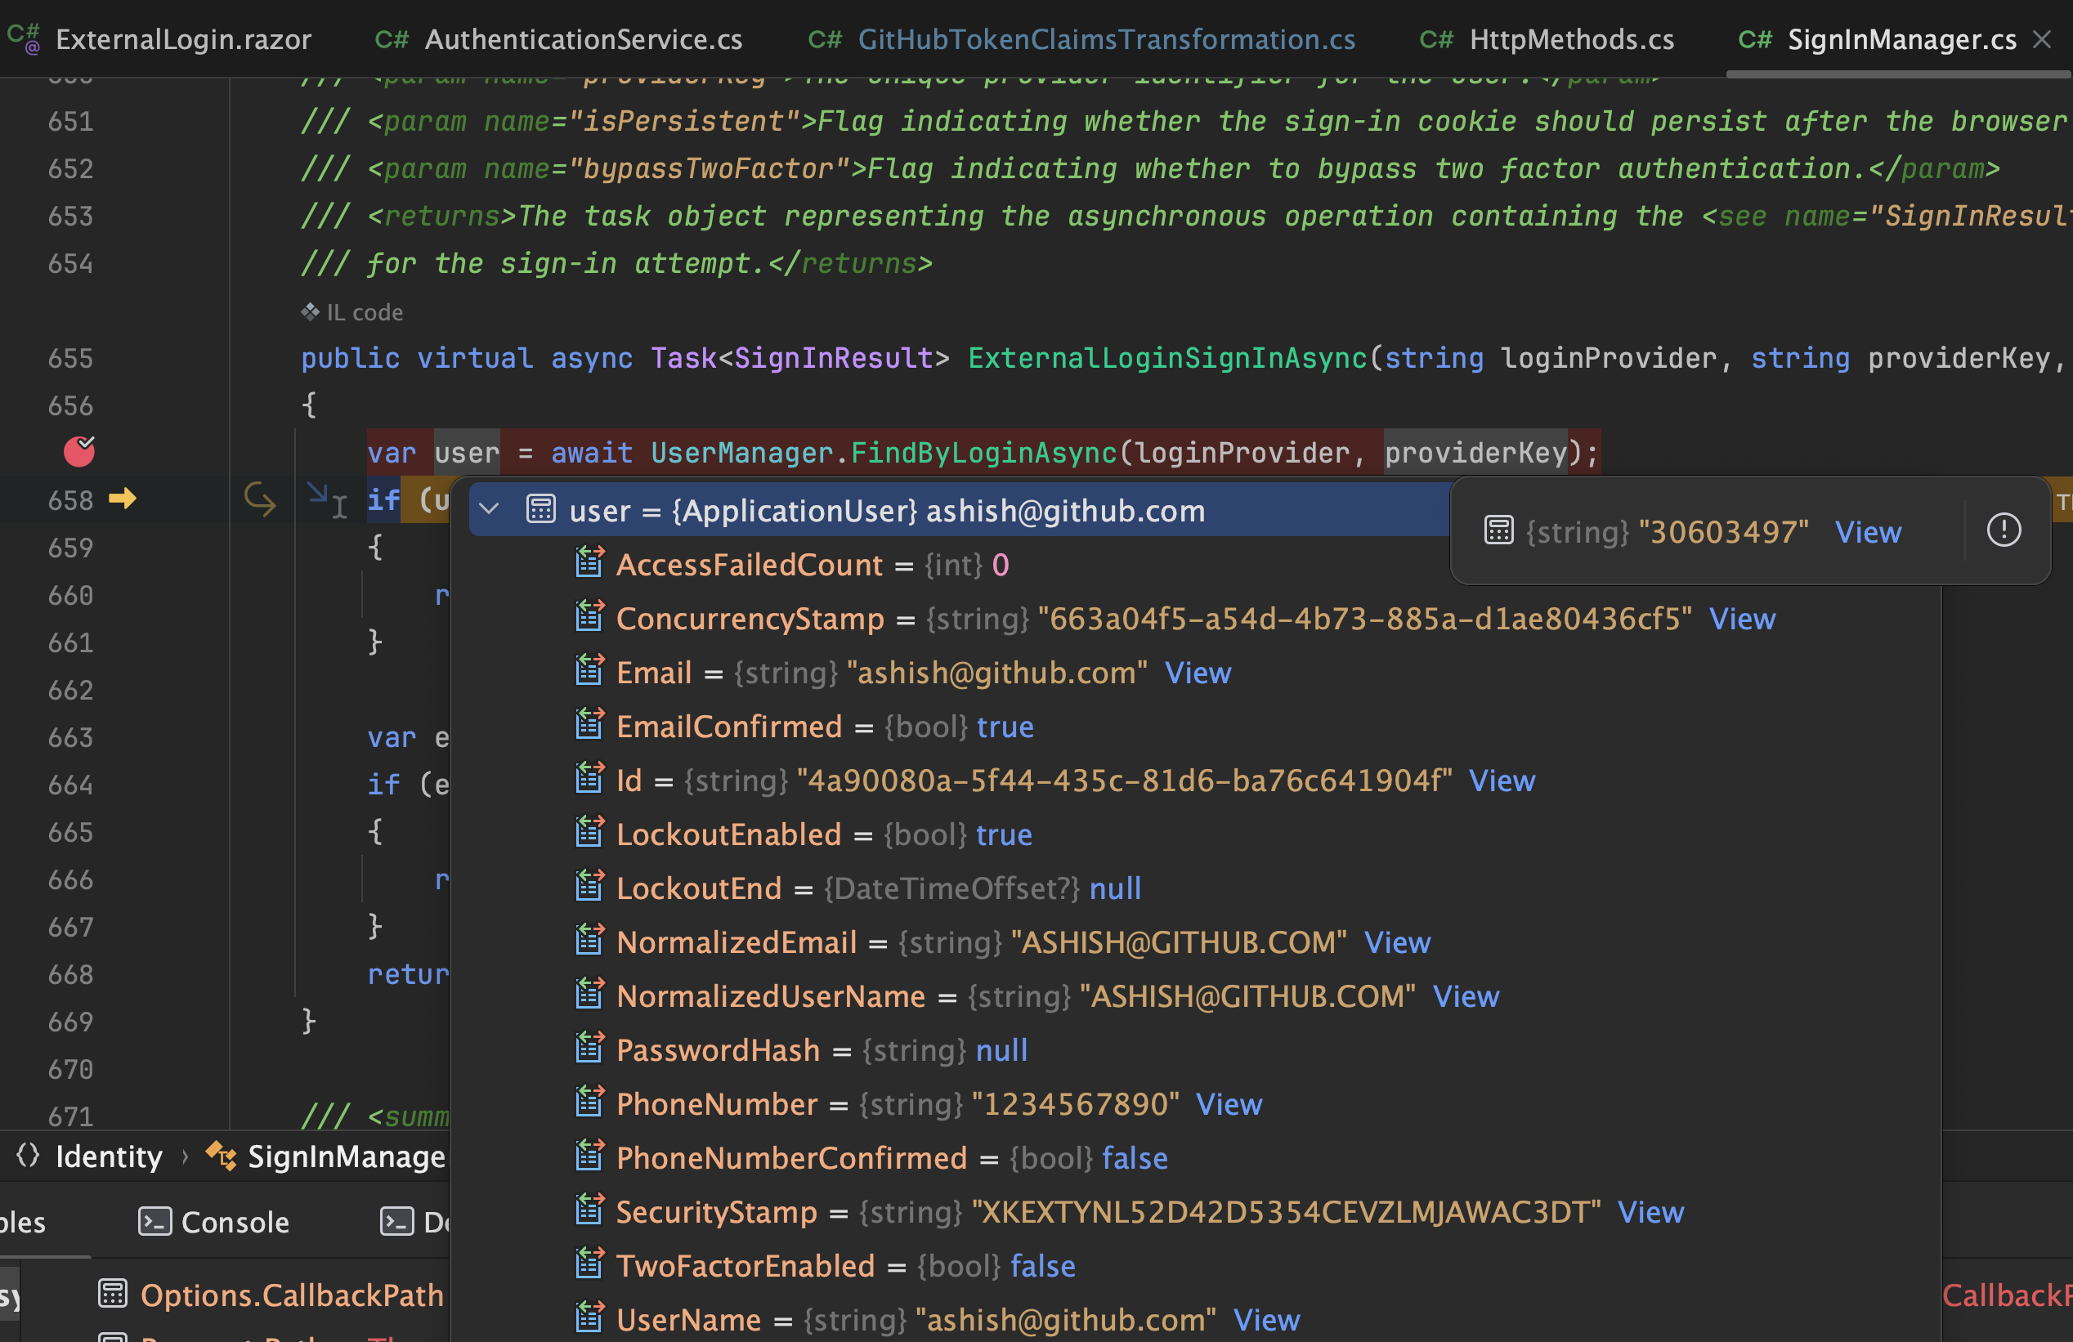Click line number 665 in the gutter

pyautogui.click(x=70, y=832)
